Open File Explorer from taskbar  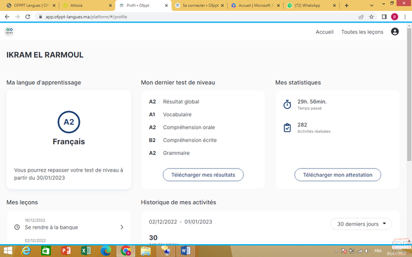click(x=145, y=251)
